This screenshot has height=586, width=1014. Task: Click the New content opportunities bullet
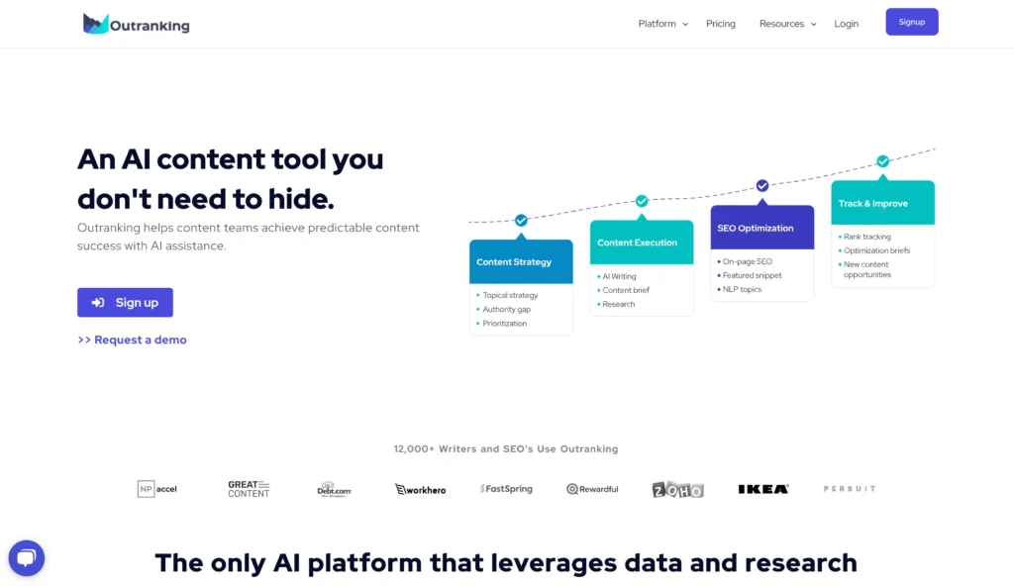(x=866, y=269)
